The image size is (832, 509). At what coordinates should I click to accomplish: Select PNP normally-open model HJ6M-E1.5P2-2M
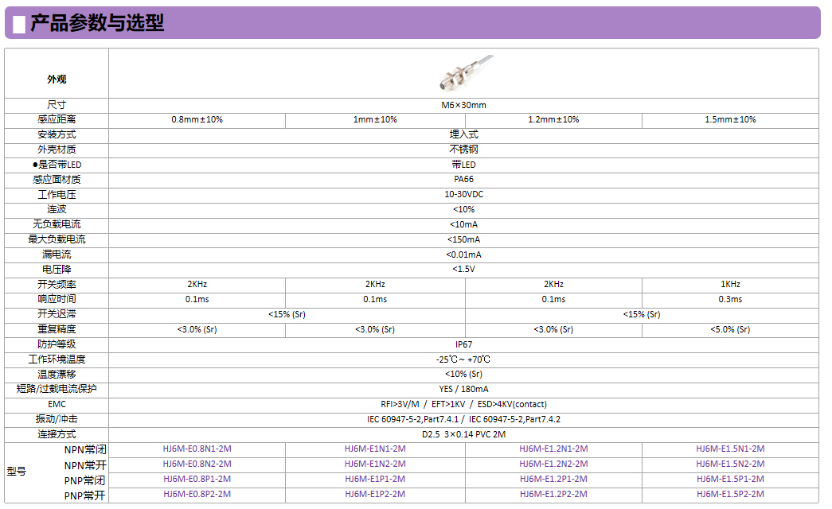pyautogui.click(x=730, y=494)
